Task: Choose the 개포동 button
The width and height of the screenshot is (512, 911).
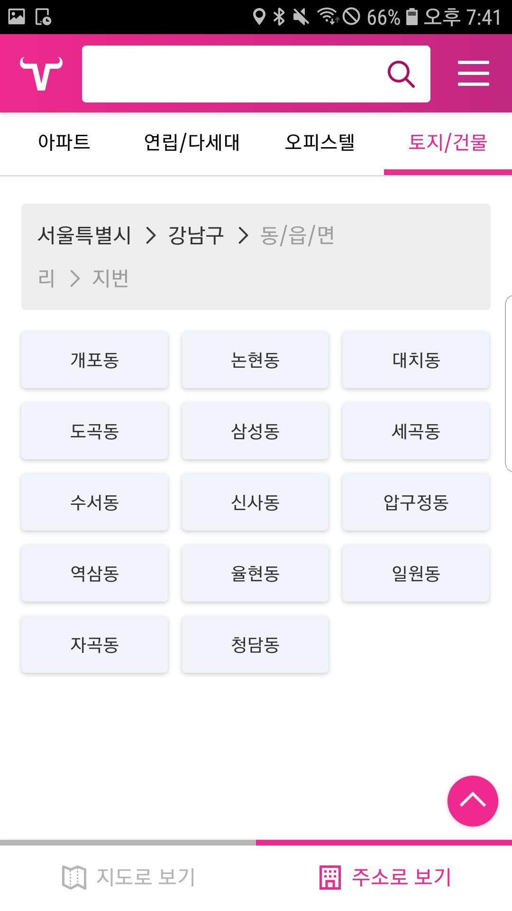Action: point(94,360)
